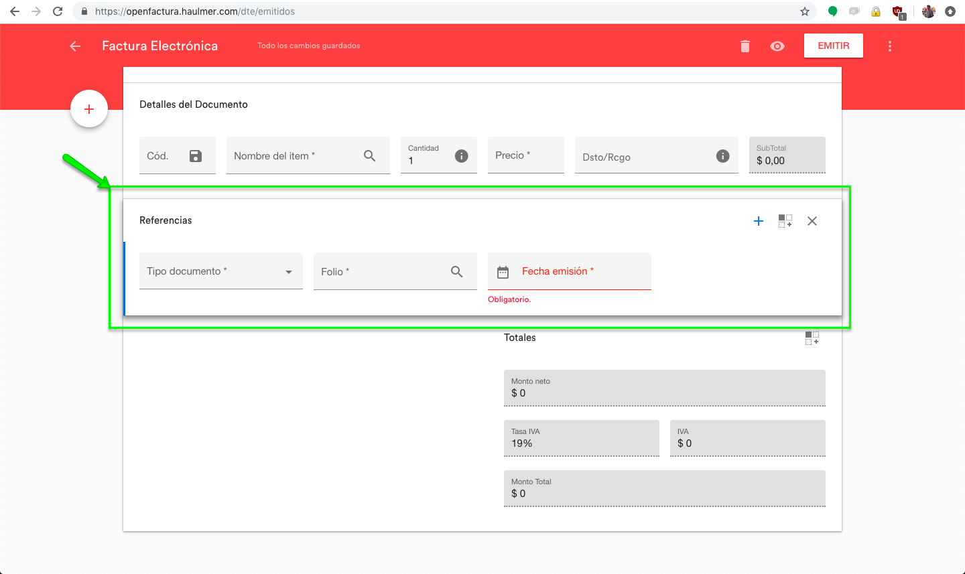Viewport: 965px width, 574px height.
Task: Open the Fecha emisión calendar picker
Action: click(x=503, y=272)
